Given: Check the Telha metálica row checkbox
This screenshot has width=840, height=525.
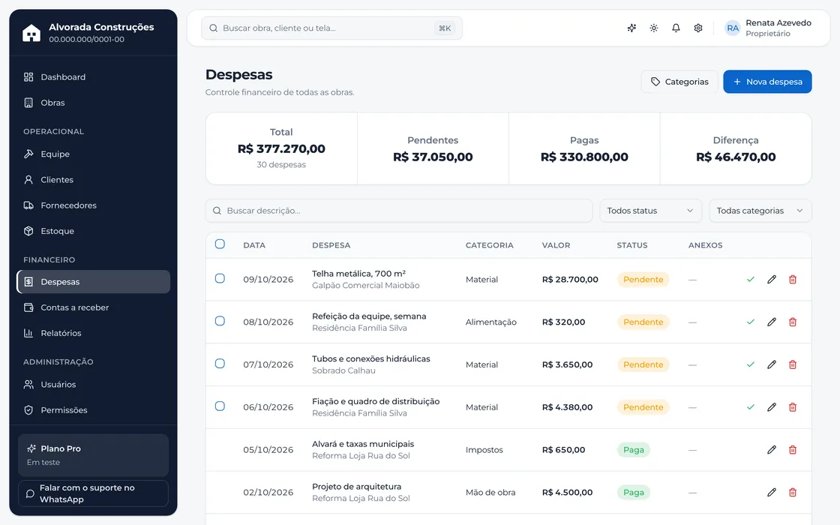Looking at the screenshot, I should pos(220,278).
